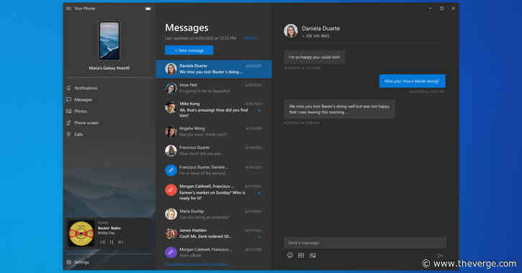Skip to the next music track
Viewport: 522px width, 273px height.
tap(120, 242)
